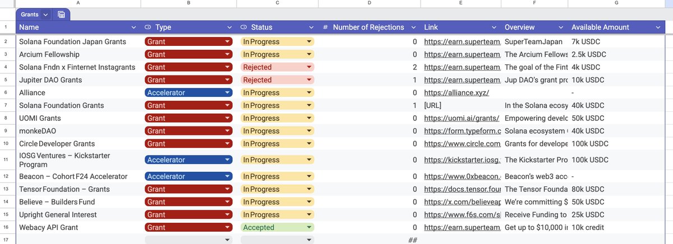673x244 pixels.
Task: Select the cell 'Believe – Builders Fund'
Action: [x=78, y=202]
